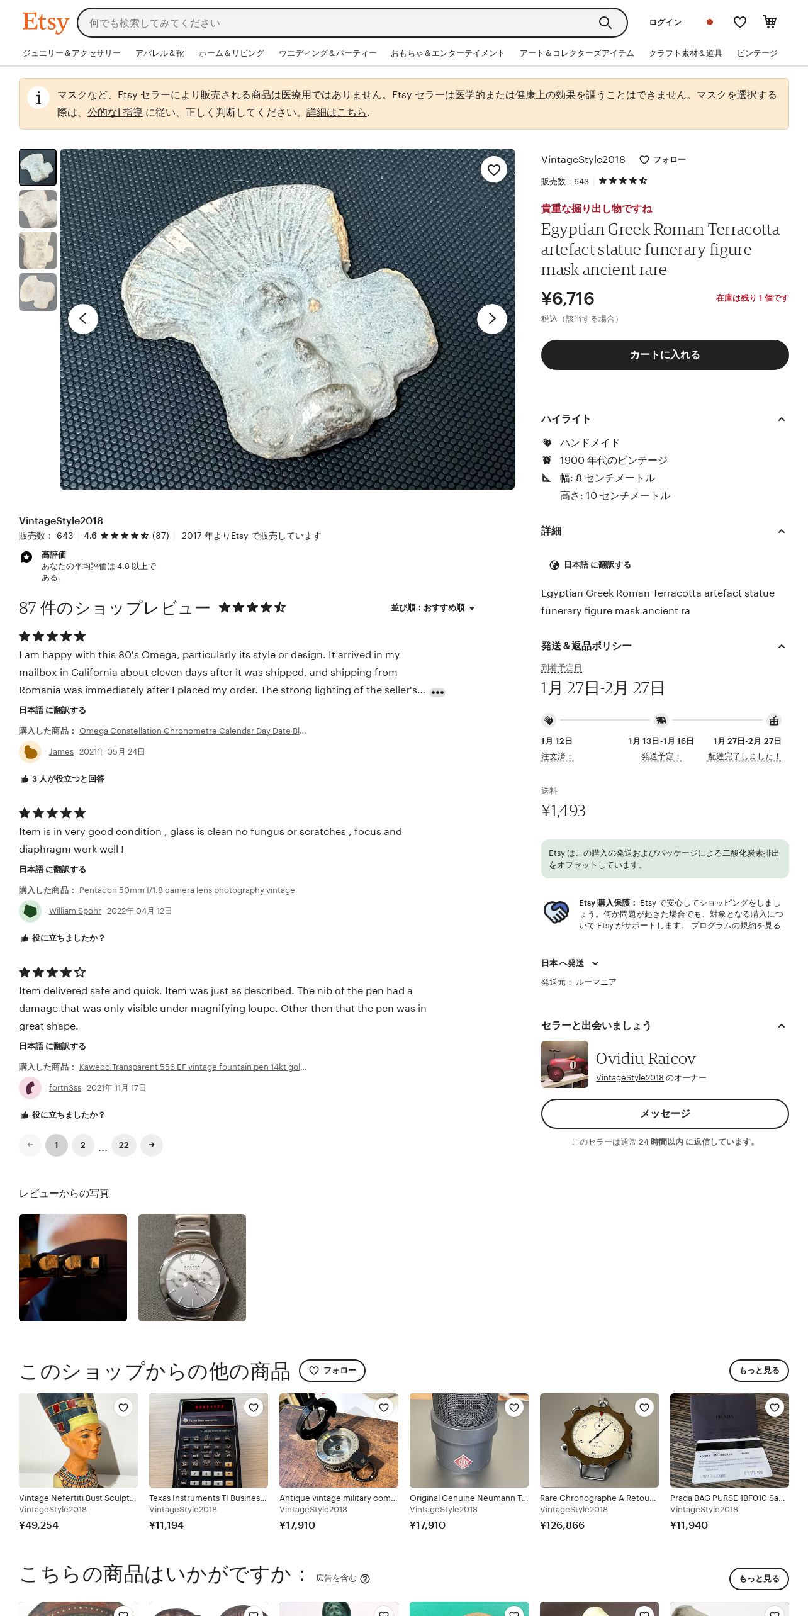Favorite the main product image heart
Screen dimensions: 808x1616
(494, 169)
